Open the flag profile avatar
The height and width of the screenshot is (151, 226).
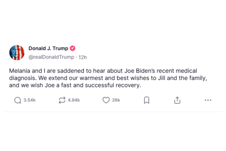point(17,53)
